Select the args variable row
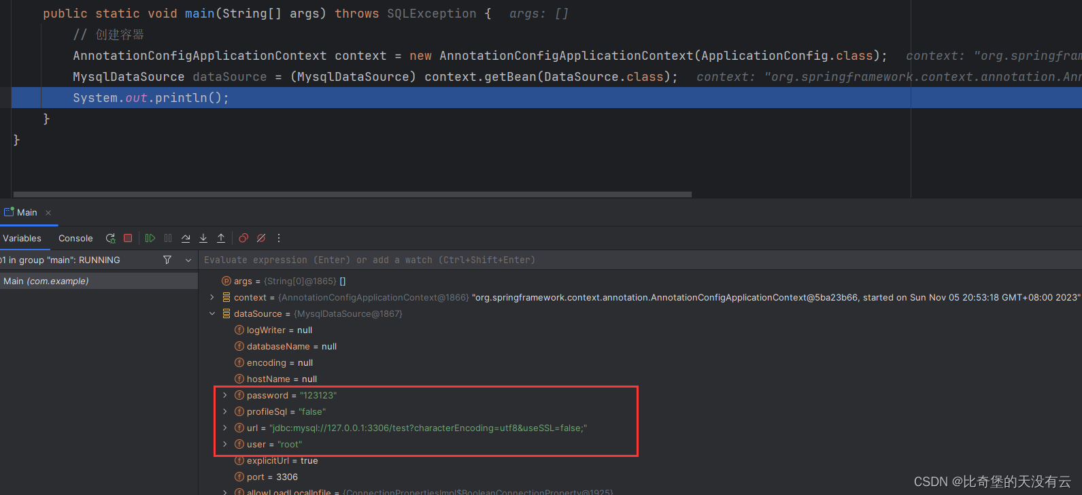 [639, 281]
